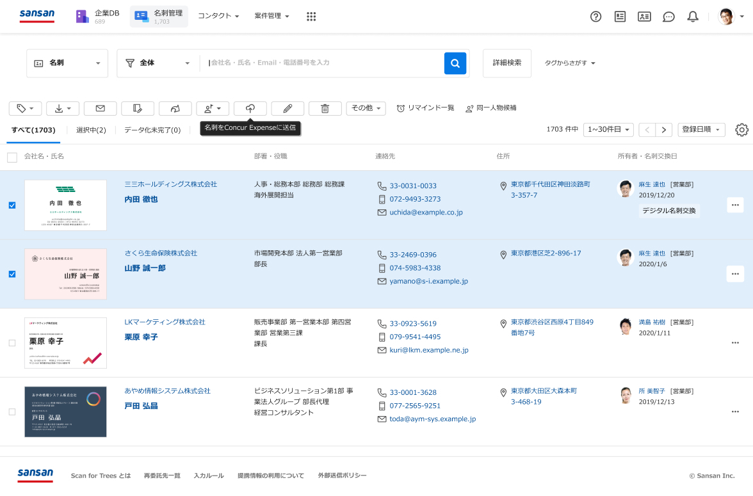The width and height of the screenshot is (753, 496).
Task: Click the Sansan logo in the header
Action: (37, 15)
